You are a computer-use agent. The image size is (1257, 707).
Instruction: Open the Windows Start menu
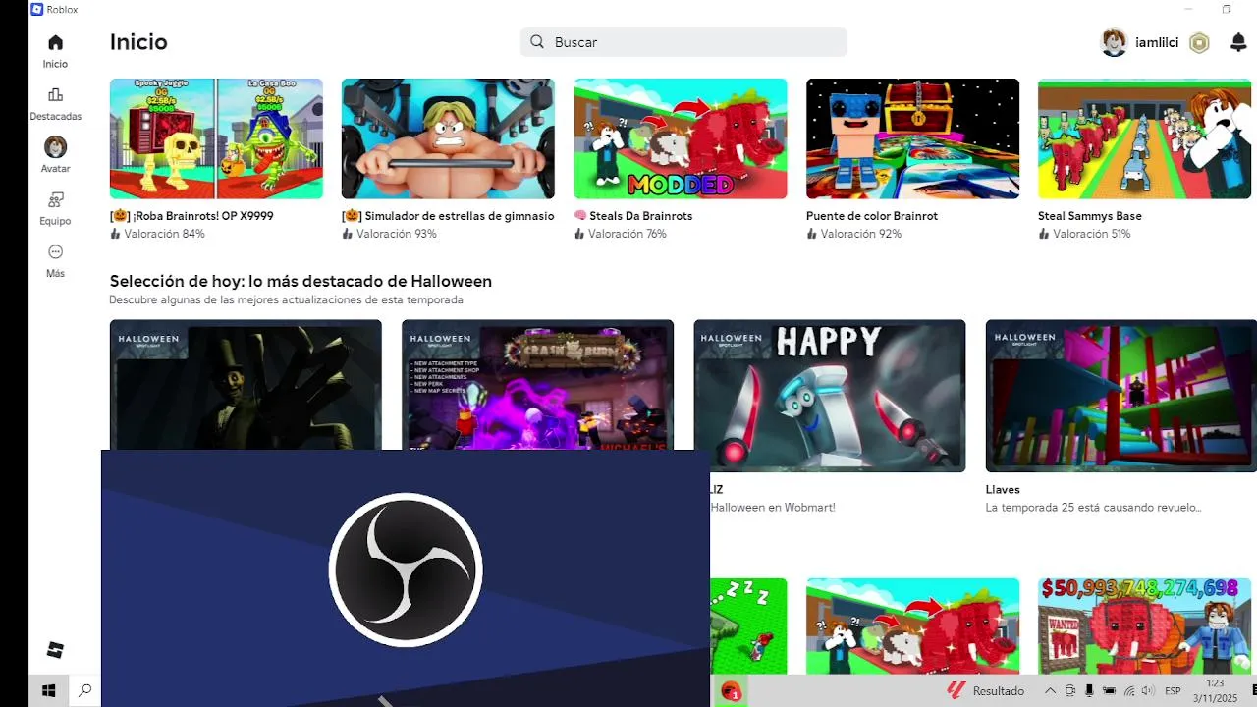click(x=48, y=691)
